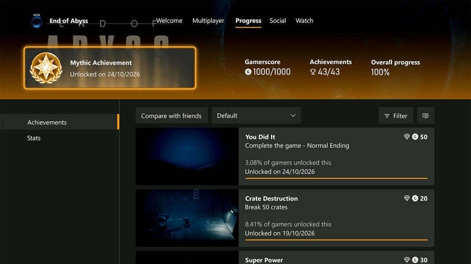471x264 pixels.
Task: Switch to the Welcome tab
Action: 169,21
